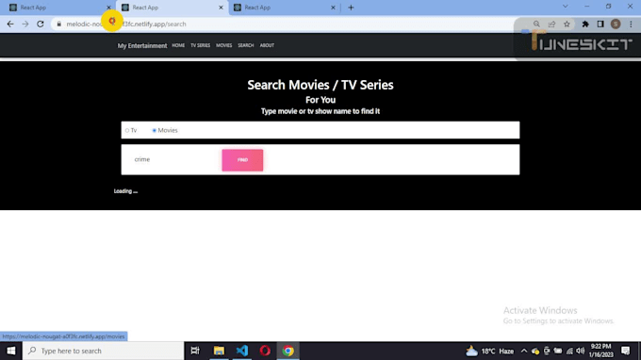Go to the MOVIES nav item

click(224, 45)
